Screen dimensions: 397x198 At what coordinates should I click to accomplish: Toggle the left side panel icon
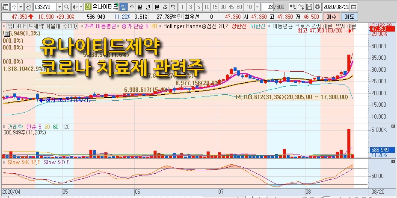(5, 7)
